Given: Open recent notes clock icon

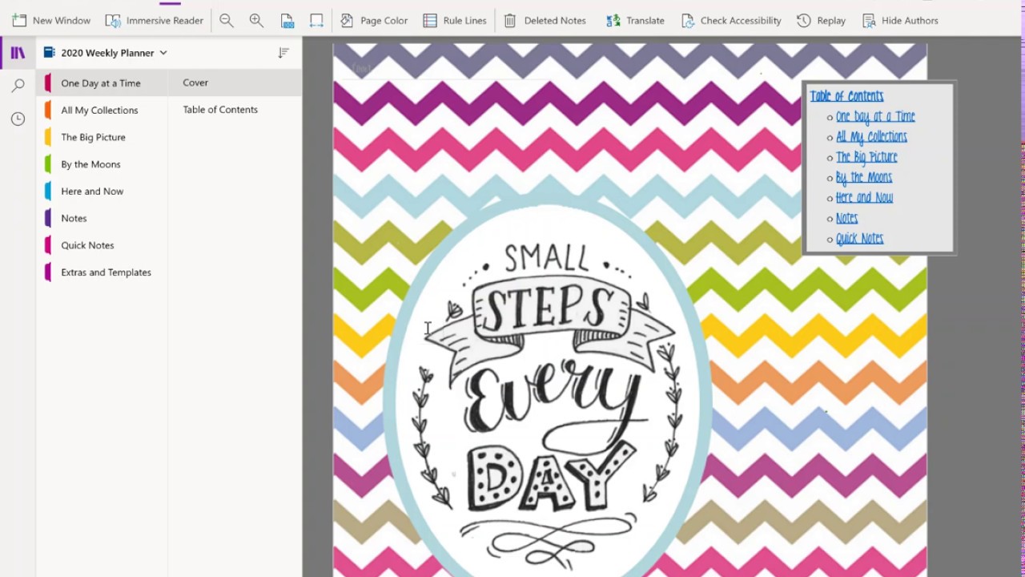Looking at the screenshot, I should coord(18,119).
